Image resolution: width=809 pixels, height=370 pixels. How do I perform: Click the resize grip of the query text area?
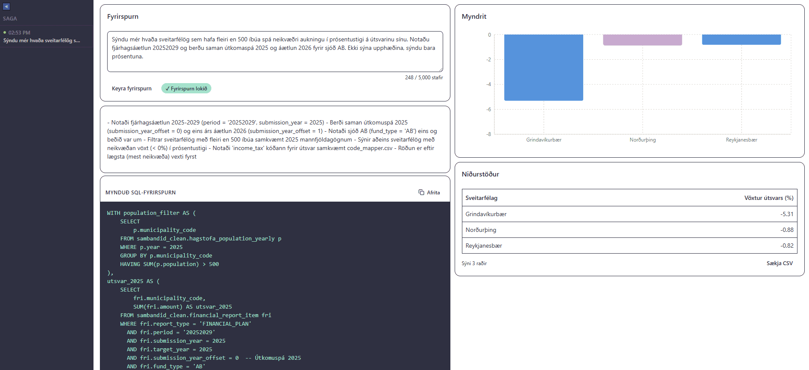(441, 69)
